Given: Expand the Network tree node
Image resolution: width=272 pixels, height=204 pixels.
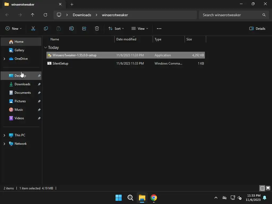Looking at the screenshot, I should point(4,144).
